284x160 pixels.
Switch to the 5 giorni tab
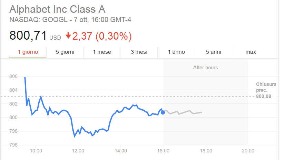click(x=65, y=52)
